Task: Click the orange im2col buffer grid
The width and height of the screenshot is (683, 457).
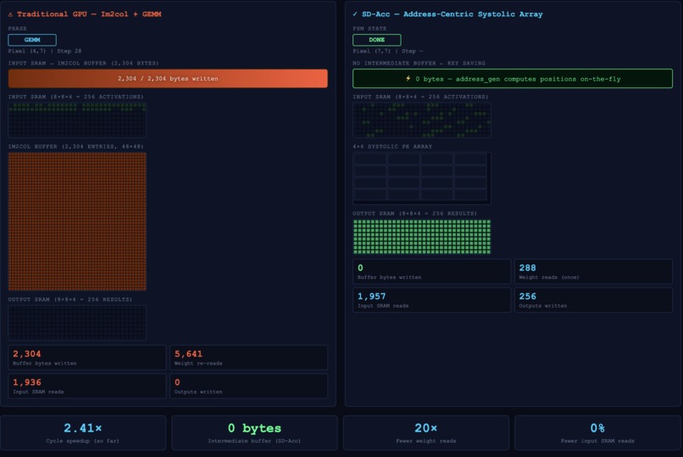Action: [77, 221]
